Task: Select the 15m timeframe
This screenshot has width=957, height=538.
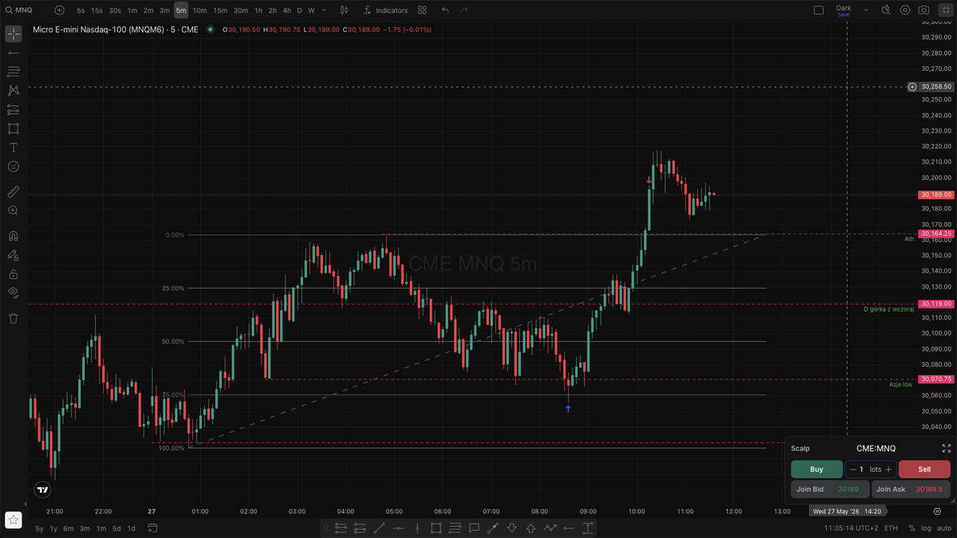Action: [x=220, y=10]
